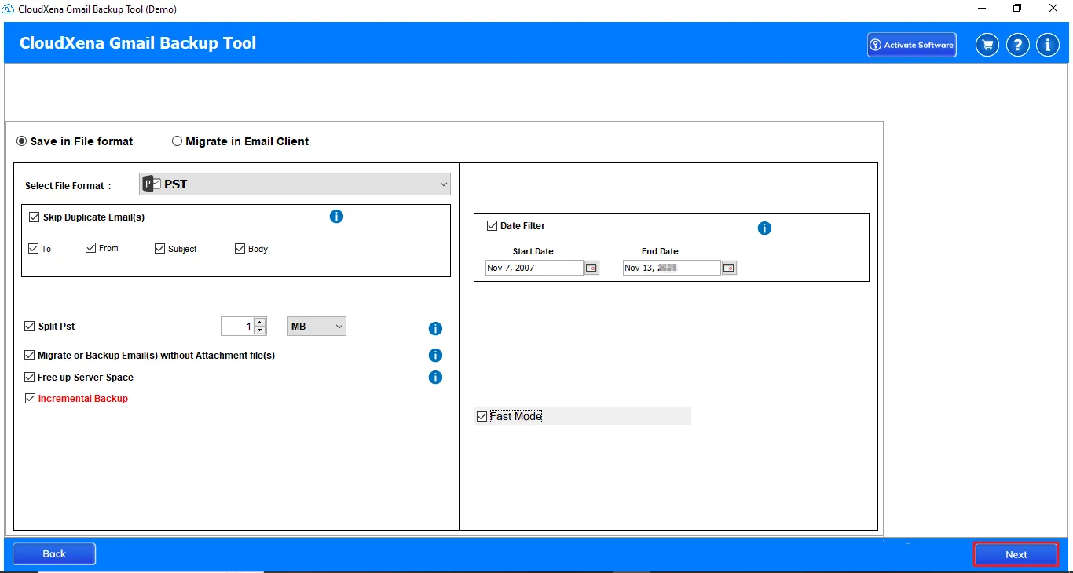The width and height of the screenshot is (1073, 573).
Task: Click the shopping cart purchase icon
Action: 987,45
